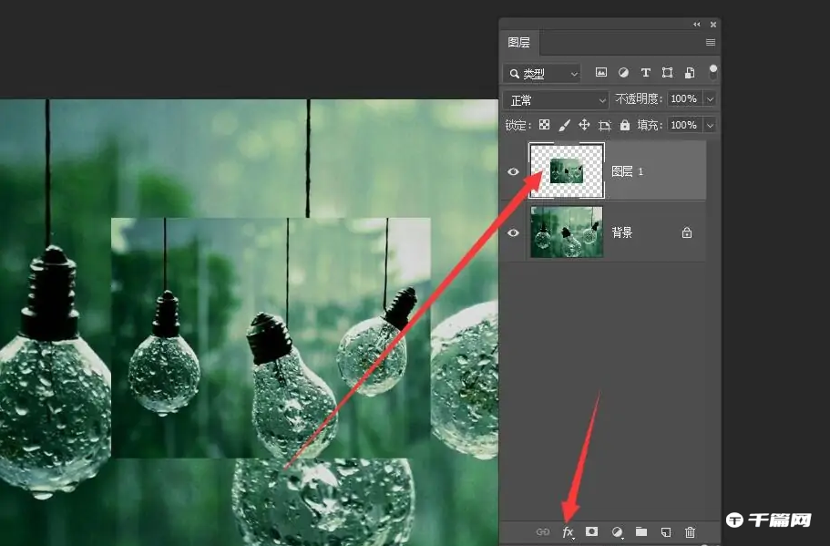The image size is (830, 546).
Task: Click the lock all padlock icon
Action: tap(624, 125)
